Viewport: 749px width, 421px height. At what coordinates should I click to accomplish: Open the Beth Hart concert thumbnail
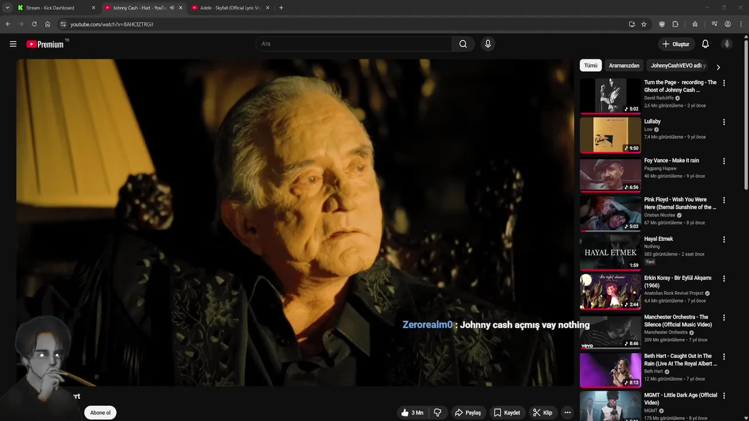tap(610, 370)
